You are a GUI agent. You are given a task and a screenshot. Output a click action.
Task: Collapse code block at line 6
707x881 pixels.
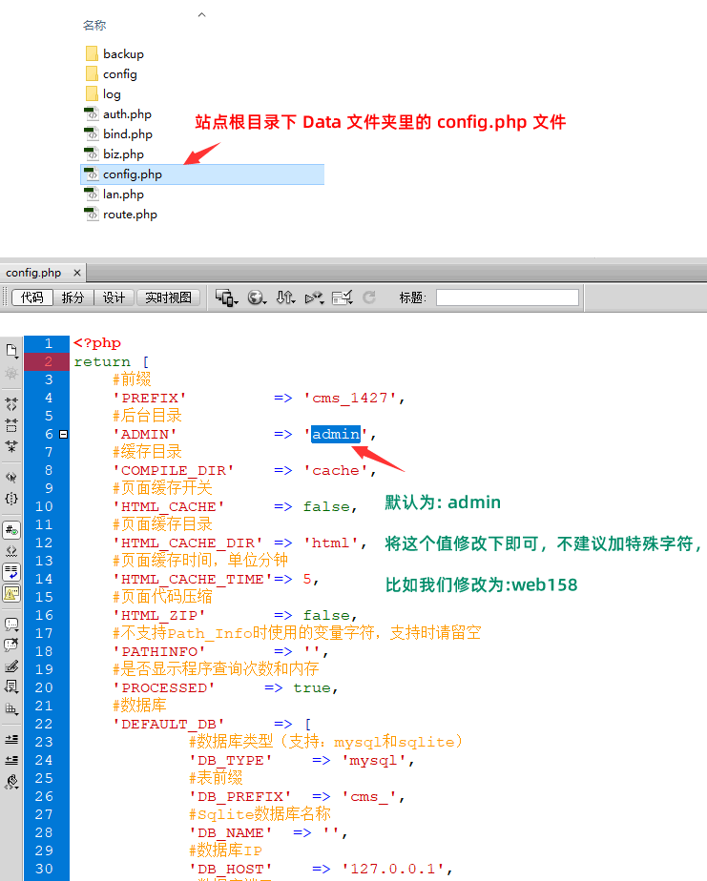(x=64, y=434)
